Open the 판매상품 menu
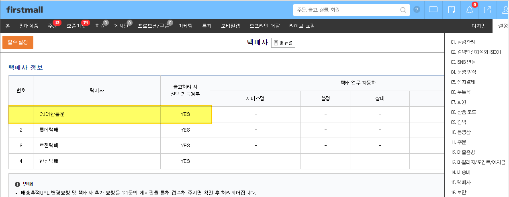 tap(29, 26)
